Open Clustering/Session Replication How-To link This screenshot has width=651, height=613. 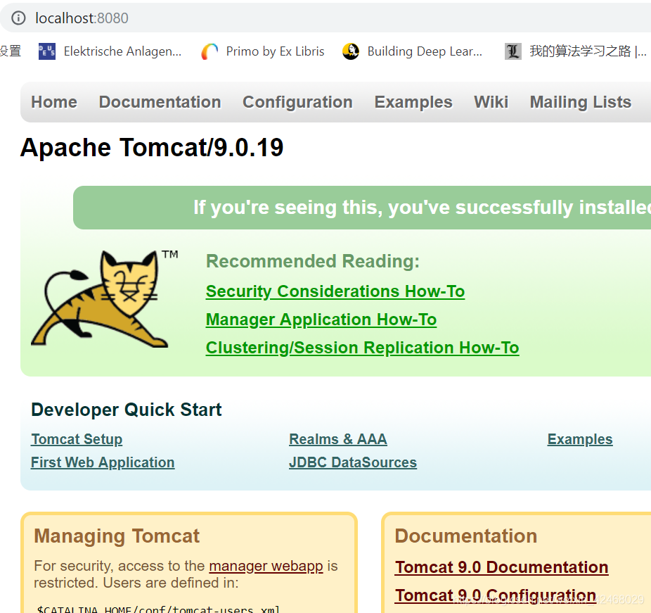[363, 348]
